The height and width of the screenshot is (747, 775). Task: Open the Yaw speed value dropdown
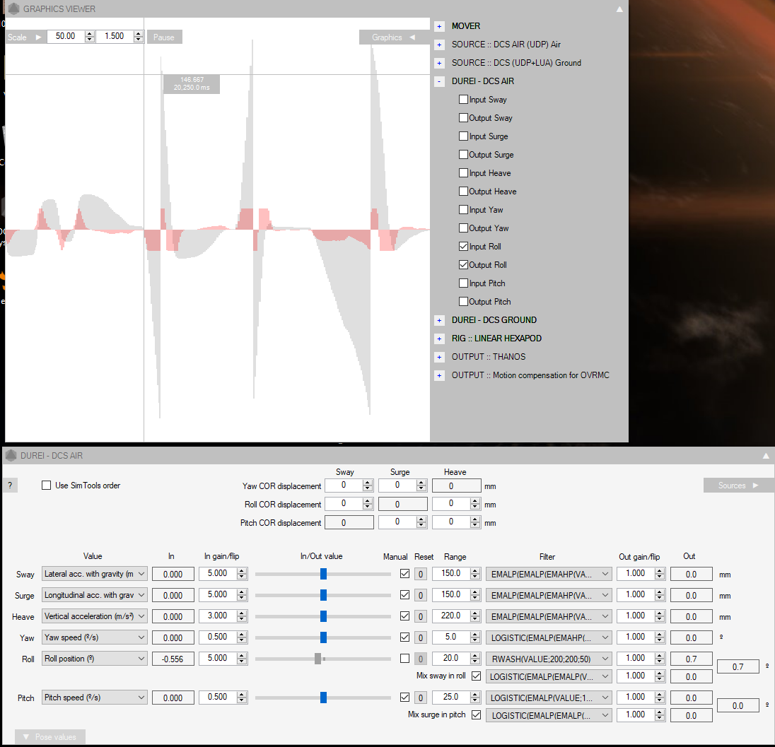point(95,637)
